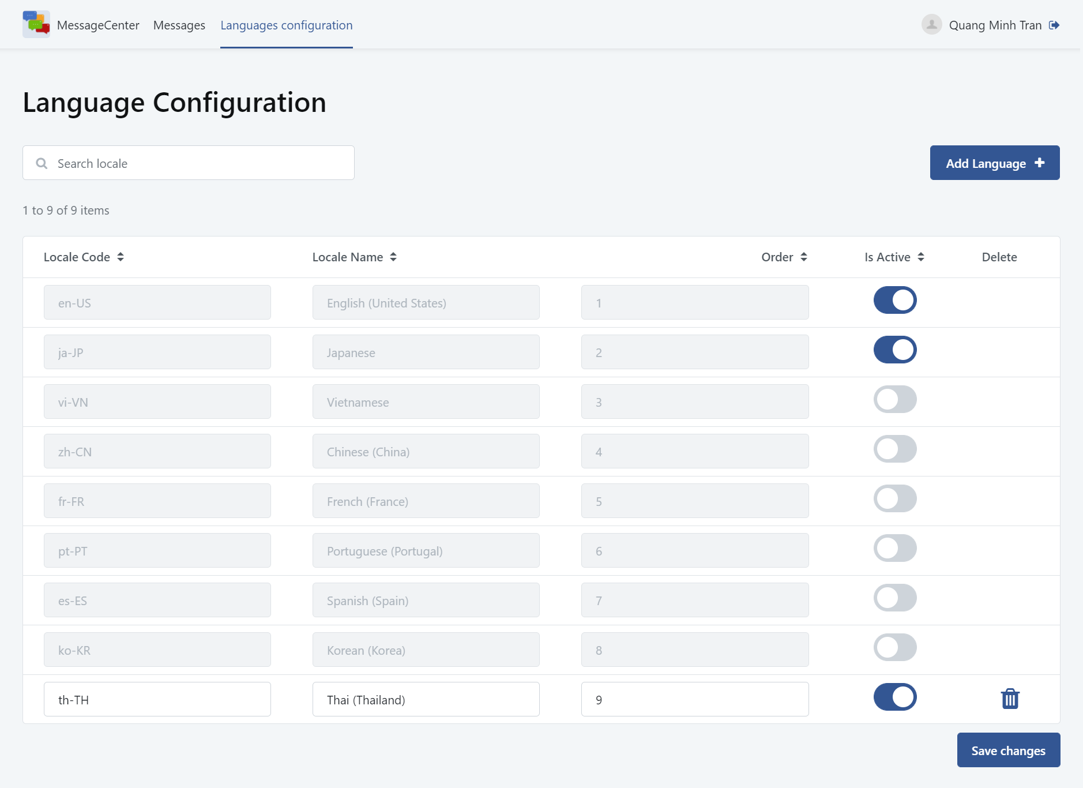
Task: Disable the Japanese active toggle
Action: point(895,350)
